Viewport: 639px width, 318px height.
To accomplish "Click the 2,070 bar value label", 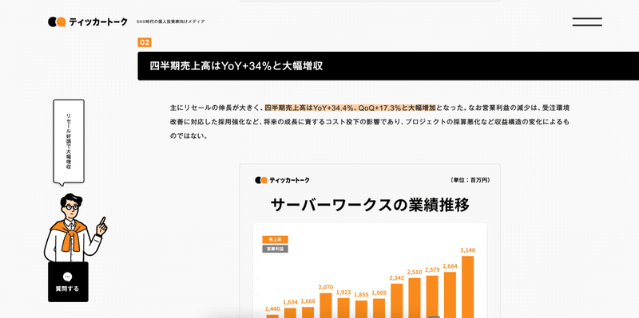I will click(x=326, y=288).
